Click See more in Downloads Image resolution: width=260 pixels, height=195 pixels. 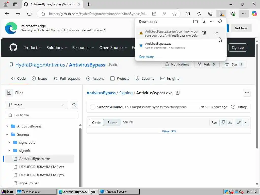pyautogui.click(x=147, y=57)
